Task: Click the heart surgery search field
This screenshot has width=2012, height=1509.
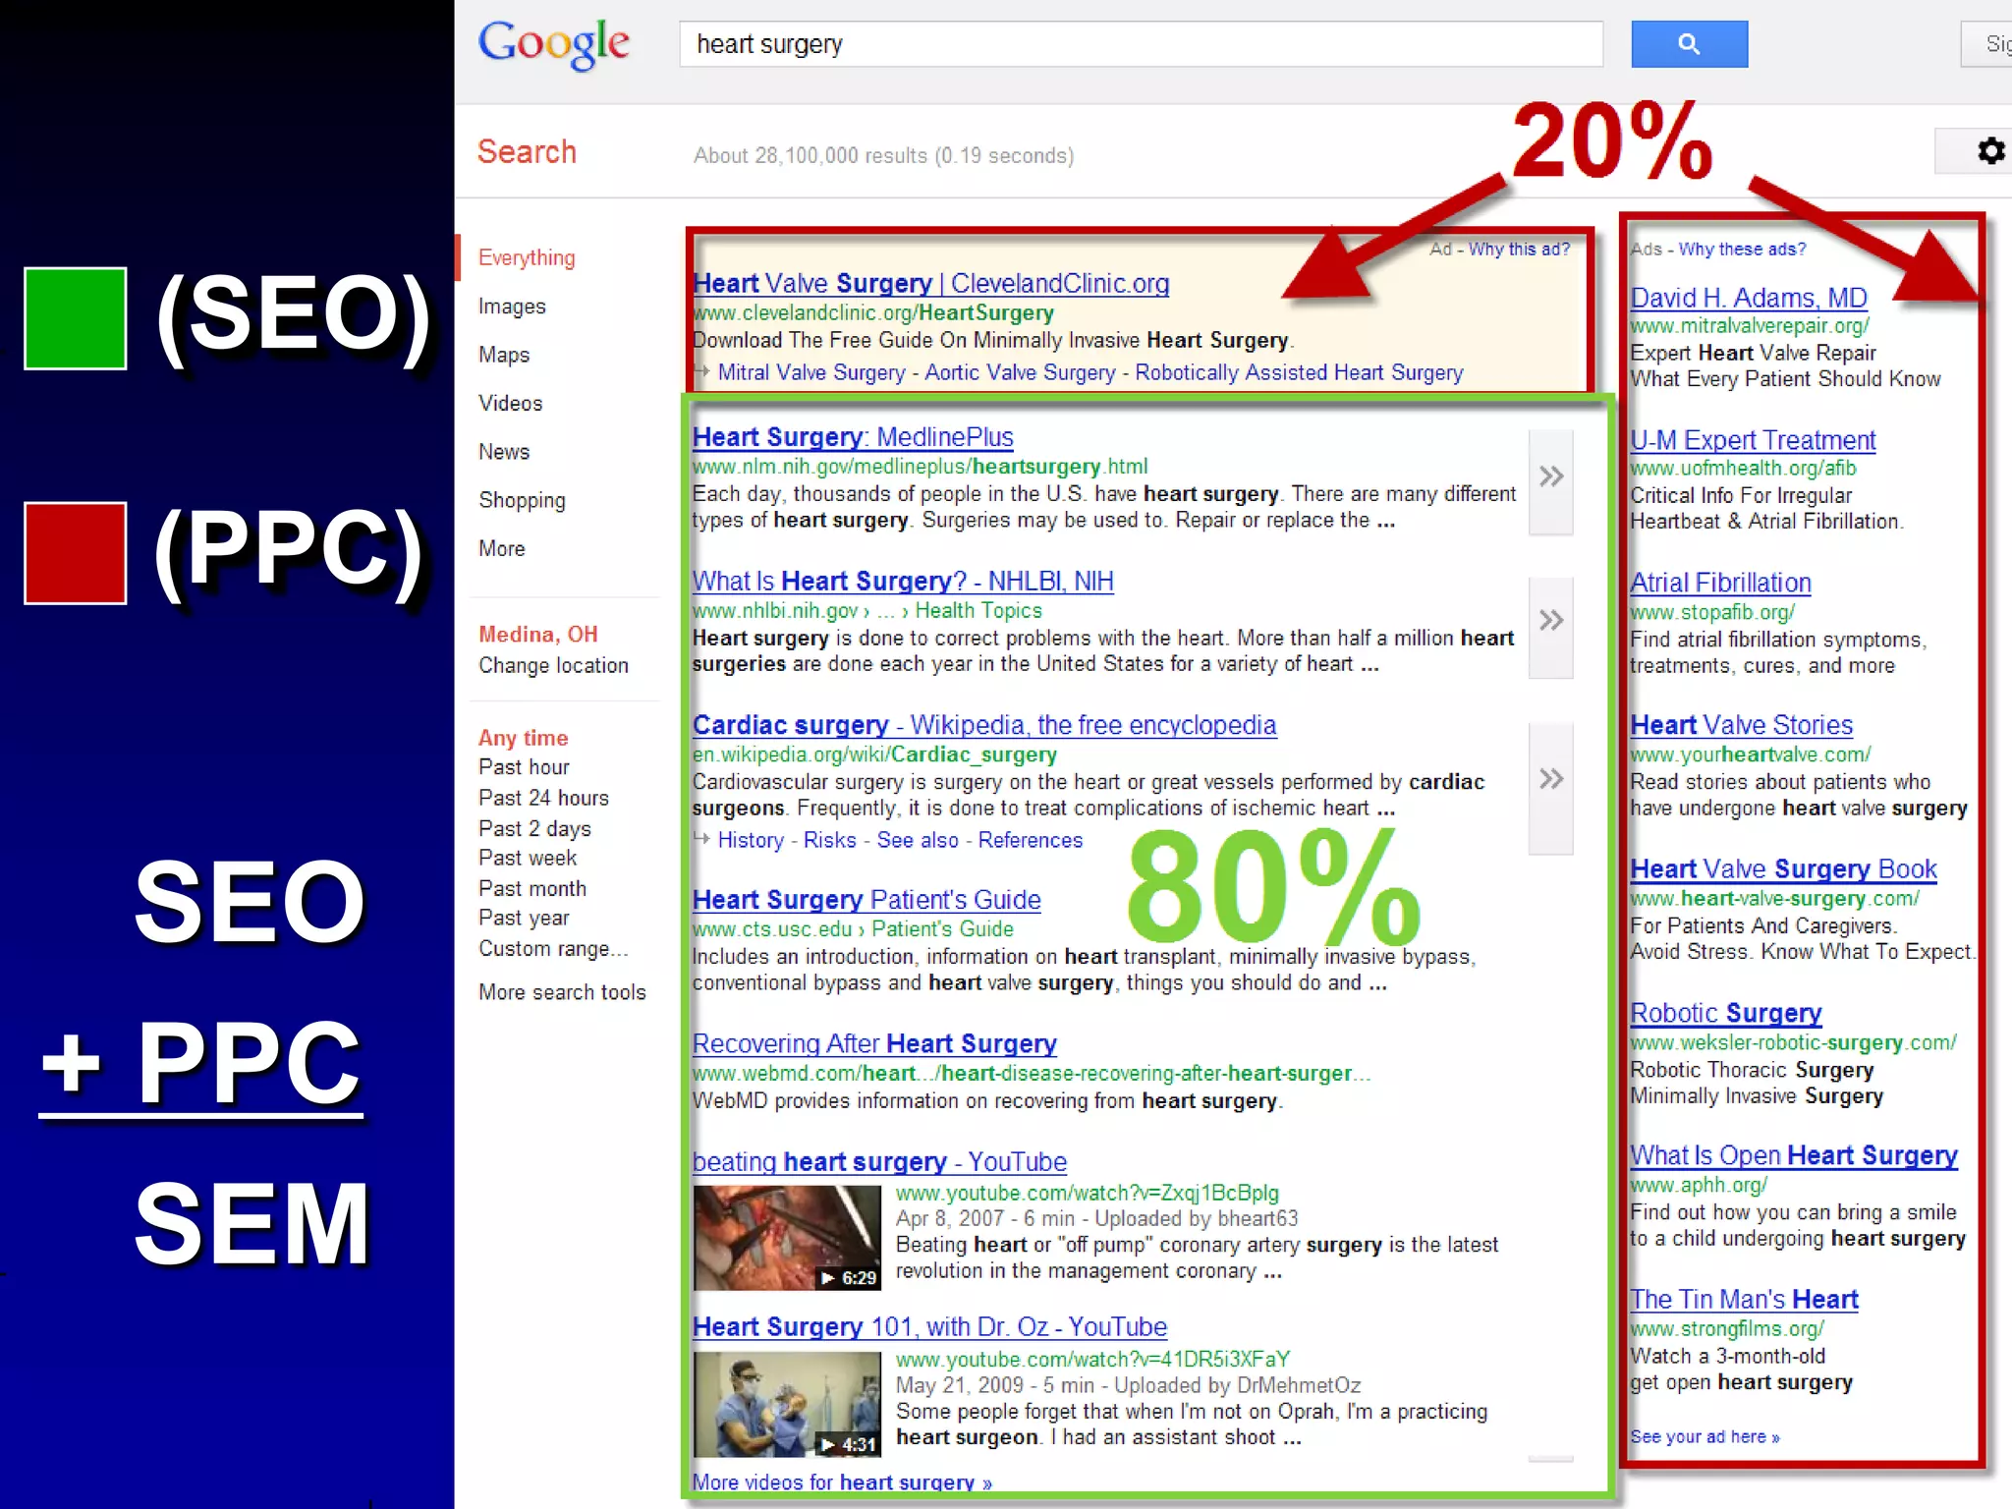Action: pyautogui.click(x=1141, y=44)
